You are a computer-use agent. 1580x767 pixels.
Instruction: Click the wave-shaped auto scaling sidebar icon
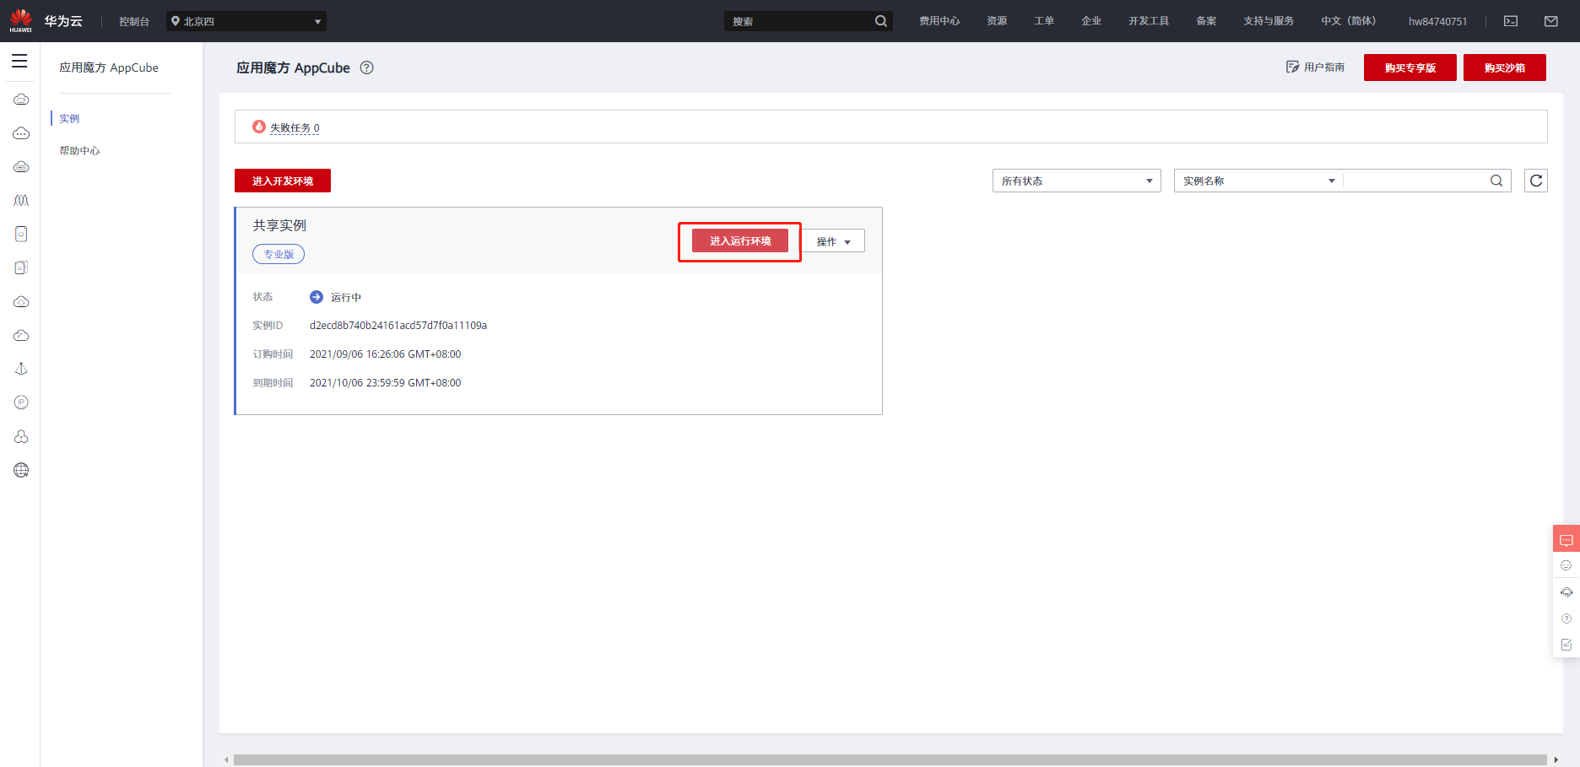tap(21, 200)
